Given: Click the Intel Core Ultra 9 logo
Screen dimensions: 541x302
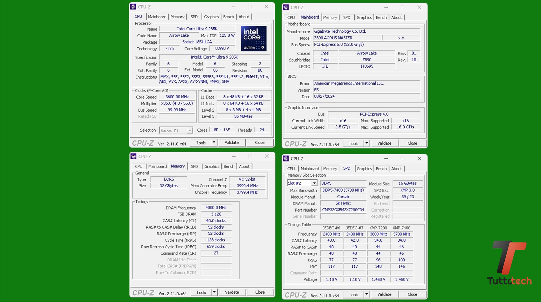Looking at the screenshot, I should point(254,39).
